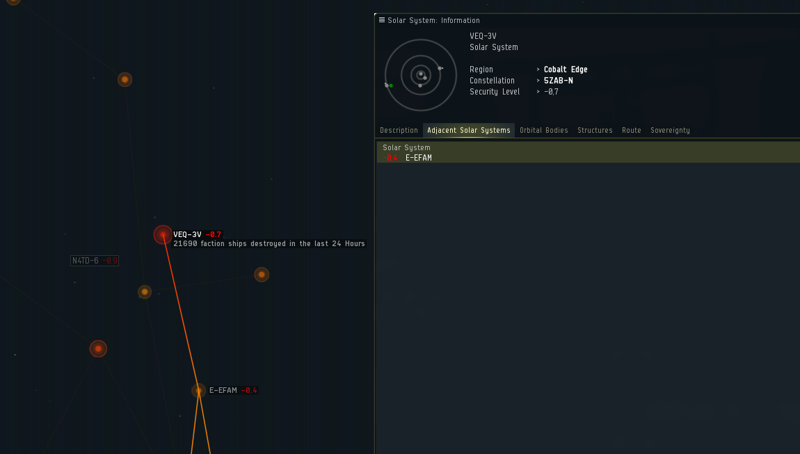Switch to the Adjacent Solar Systems tab
The width and height of the screenshot is (800, 454).
tap(468, 130)
